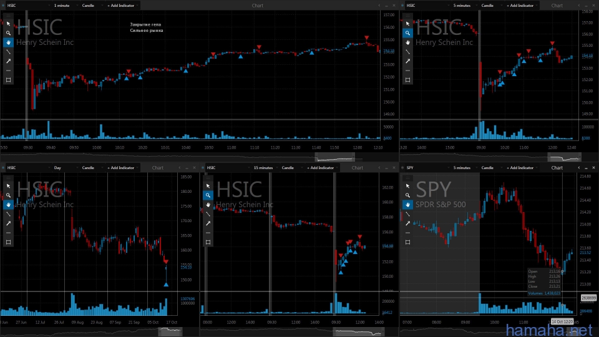Click the Russian text annotation on 1 minute chart
The height and width of the screenshot is (337, 599).
(146, 27)
